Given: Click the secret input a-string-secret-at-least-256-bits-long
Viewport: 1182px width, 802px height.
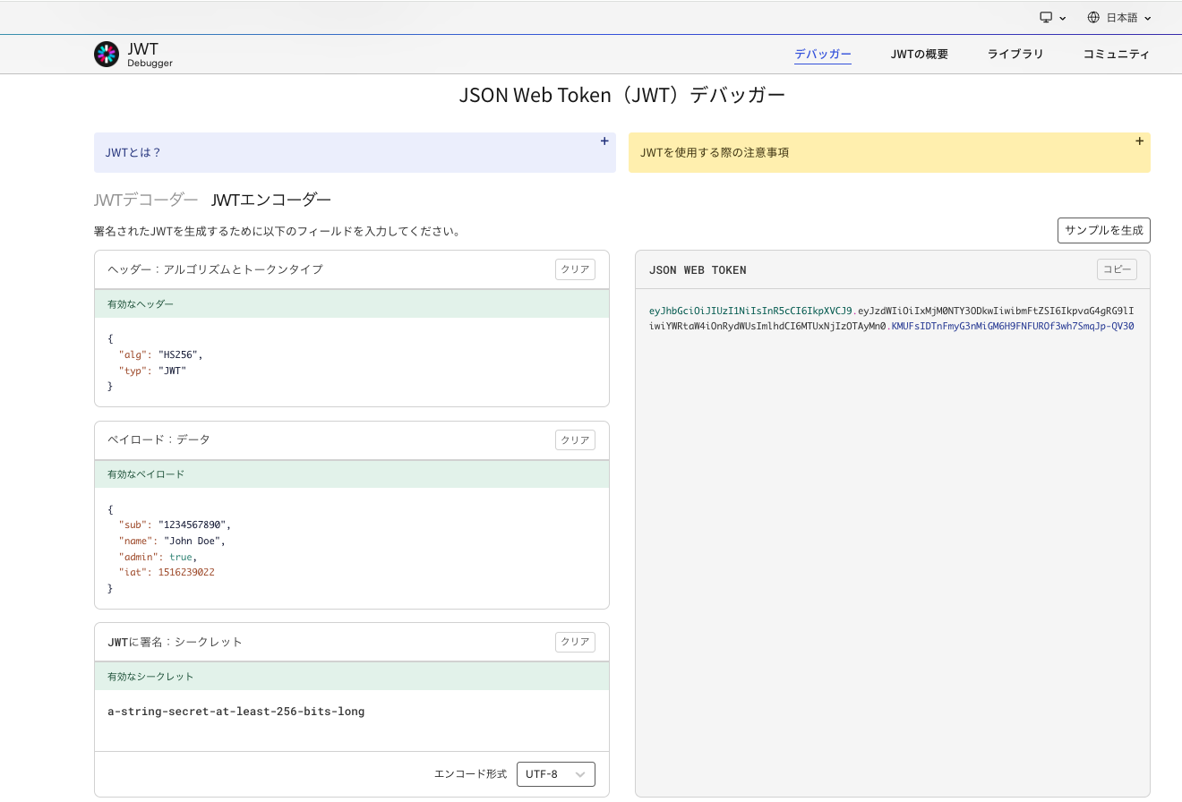Looking at the screenshot, I should 236,712.
